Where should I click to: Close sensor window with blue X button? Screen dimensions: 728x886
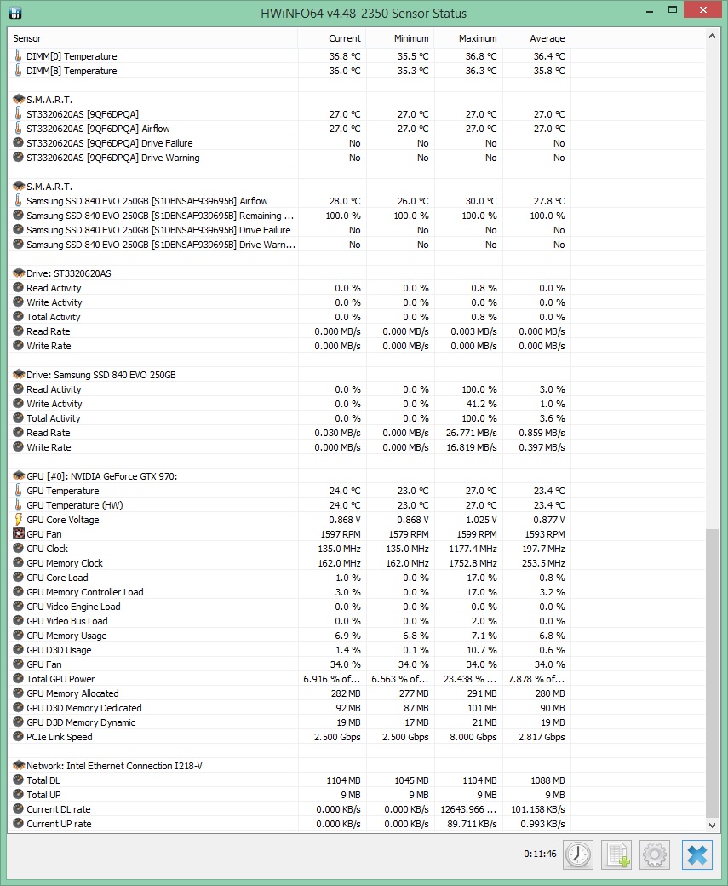coord(697,854)
